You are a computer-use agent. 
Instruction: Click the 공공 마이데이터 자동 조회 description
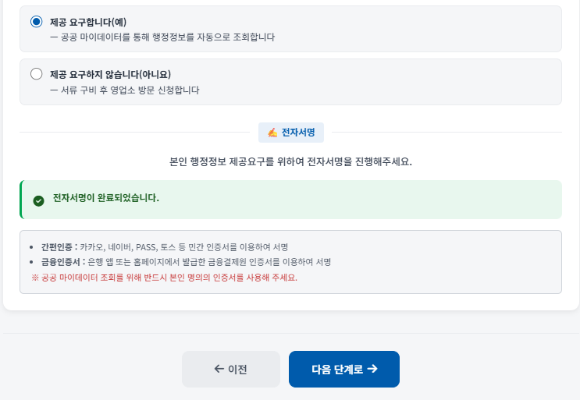pos(162,37)
